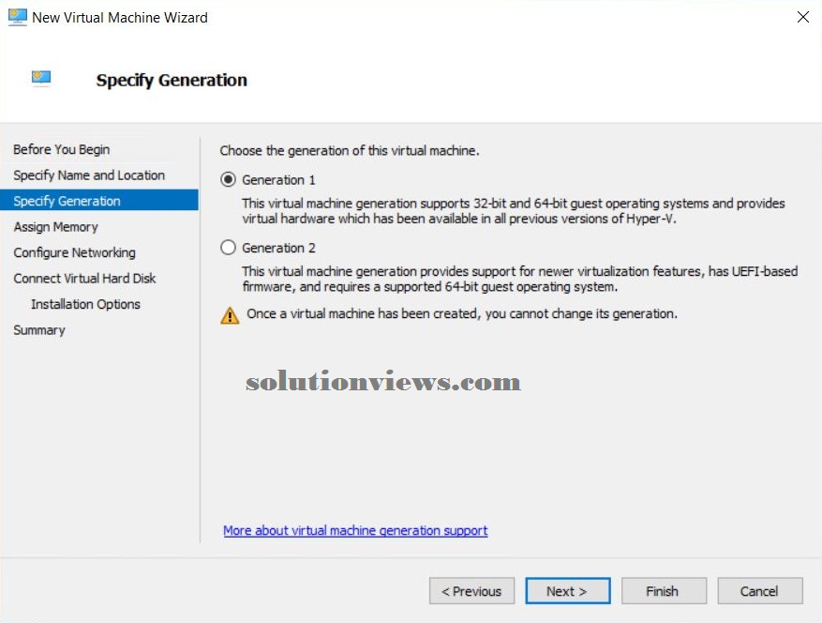This screenshot has width=822, height=623.
Task: Open More about virtual machine generation support link
Action: click(x=355, y=531)
